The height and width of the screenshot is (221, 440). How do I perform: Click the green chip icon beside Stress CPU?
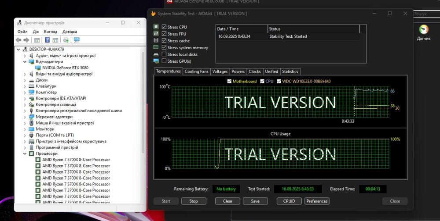pyautogui.click(x=156, y=27)
